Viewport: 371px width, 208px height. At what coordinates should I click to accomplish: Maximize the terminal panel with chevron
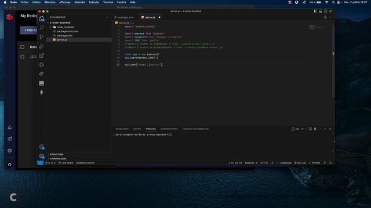(x=325, y=129)
